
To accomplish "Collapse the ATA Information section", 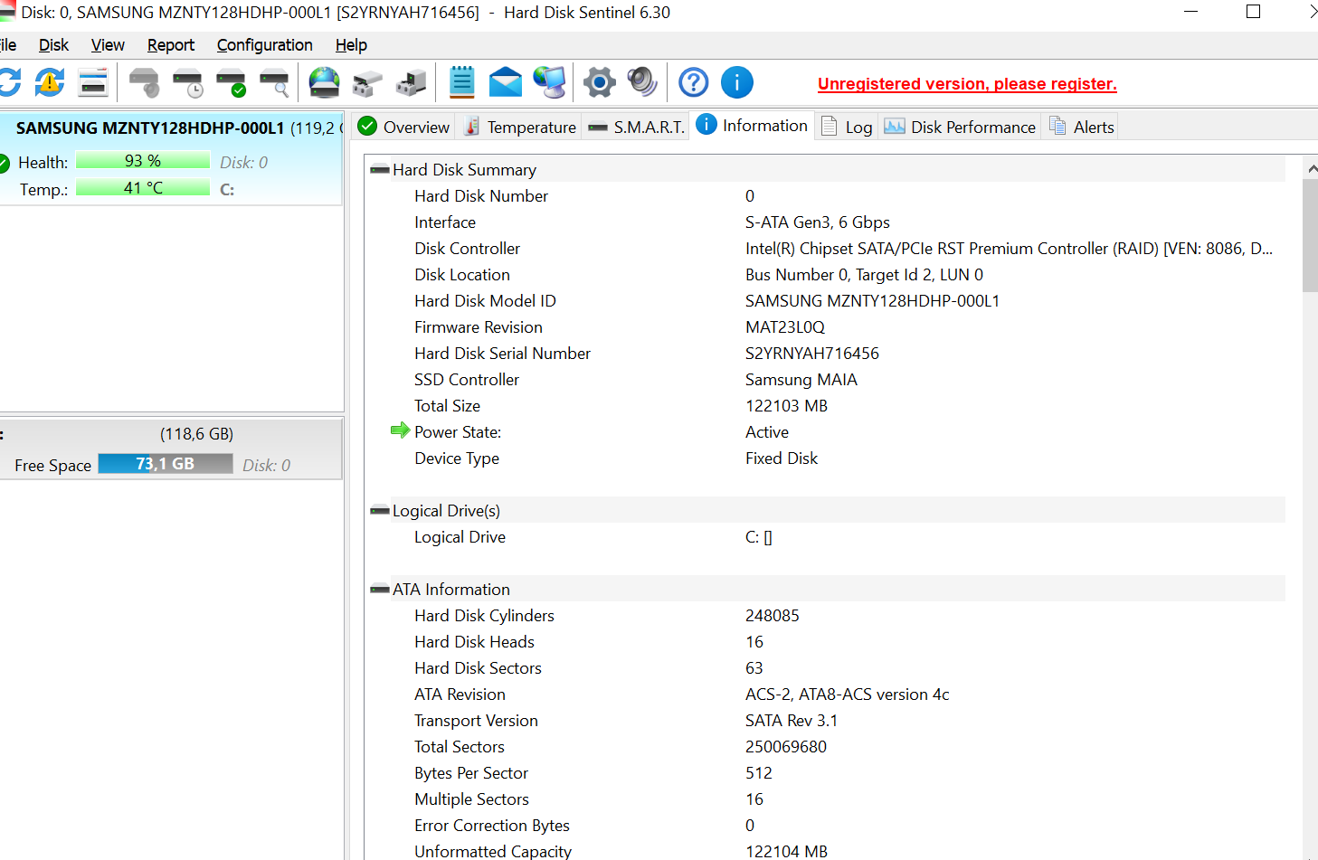I will [x=380, y=590].
